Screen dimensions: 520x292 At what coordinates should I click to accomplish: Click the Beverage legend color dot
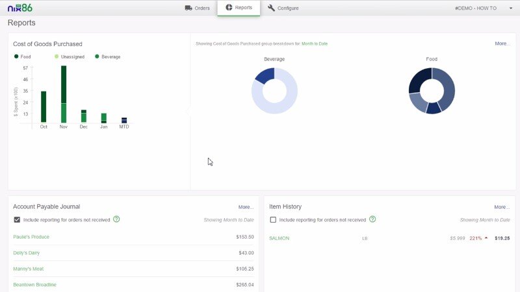pos(97,56)
